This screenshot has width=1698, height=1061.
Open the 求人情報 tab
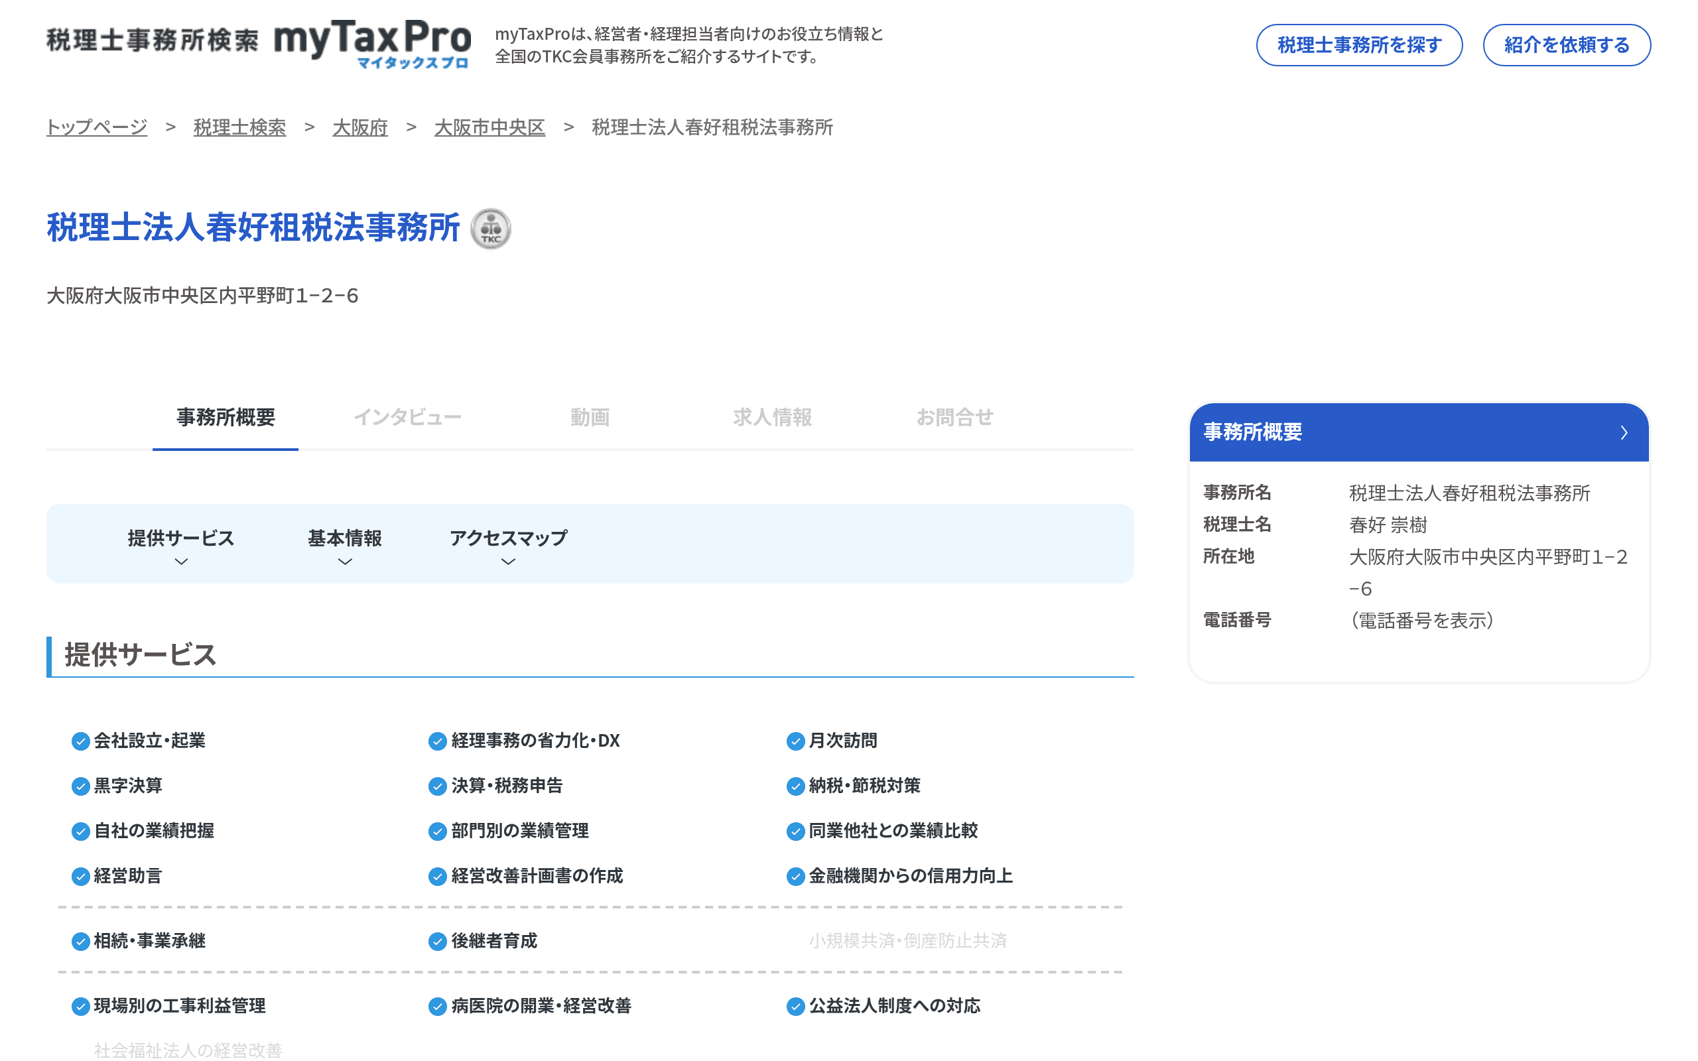pos(772,417)
